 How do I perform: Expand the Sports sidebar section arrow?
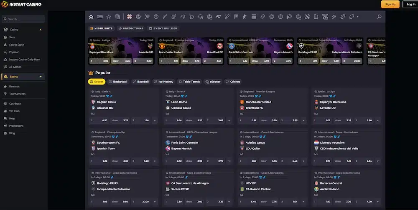pos(41,77)
